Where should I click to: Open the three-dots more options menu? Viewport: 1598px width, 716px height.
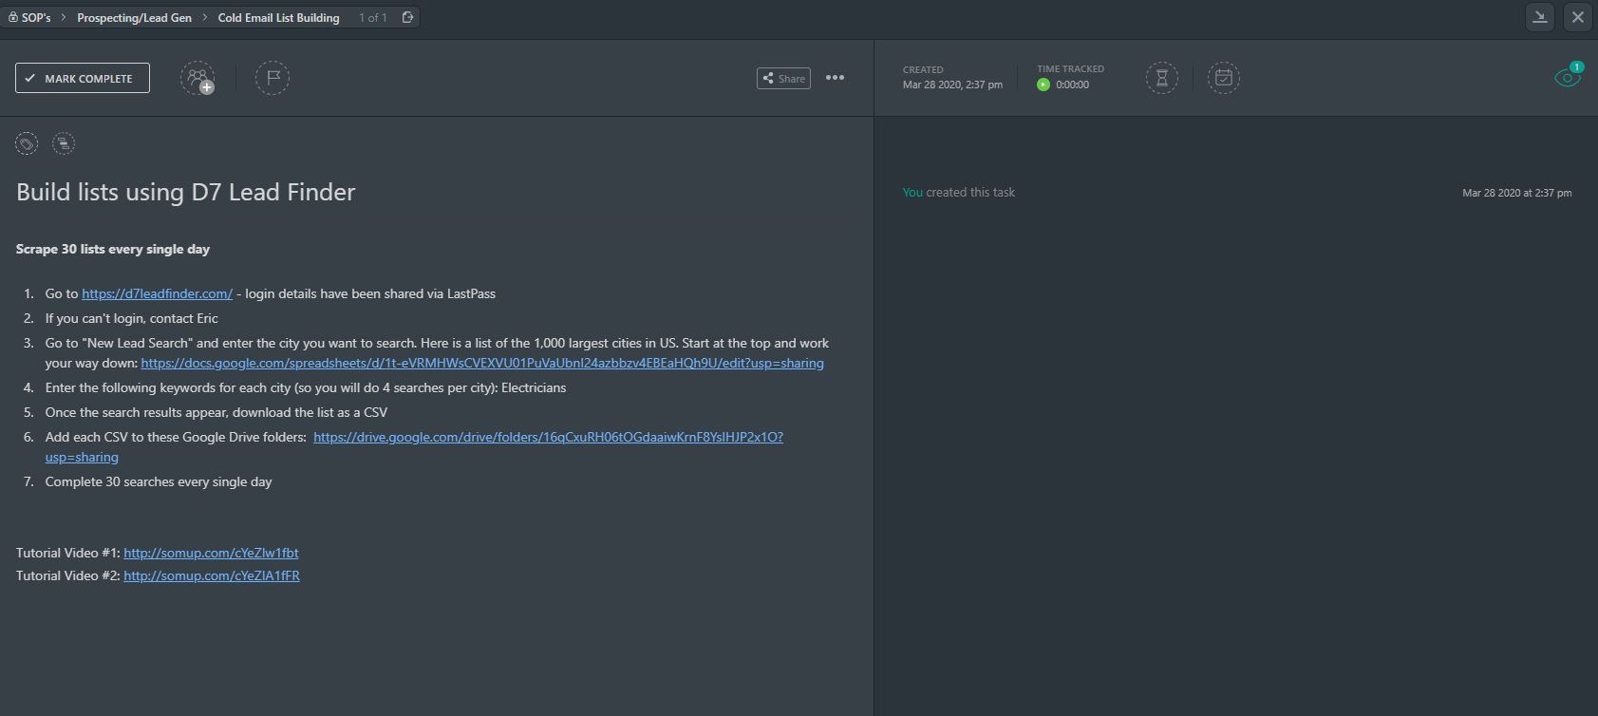[836, 78]
